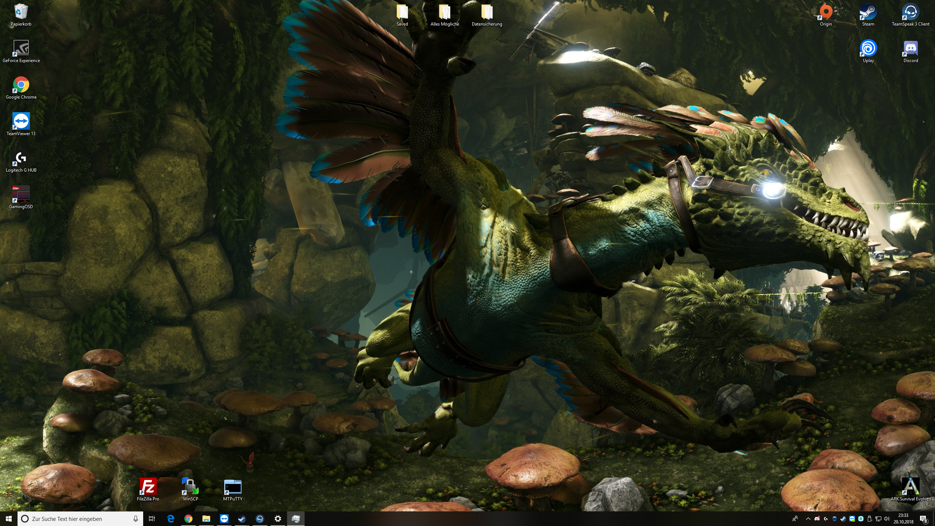The height and width of the screenshot is (526, 935).
Task: Select the Logitech G HUB shortcut
Action: 21,159
